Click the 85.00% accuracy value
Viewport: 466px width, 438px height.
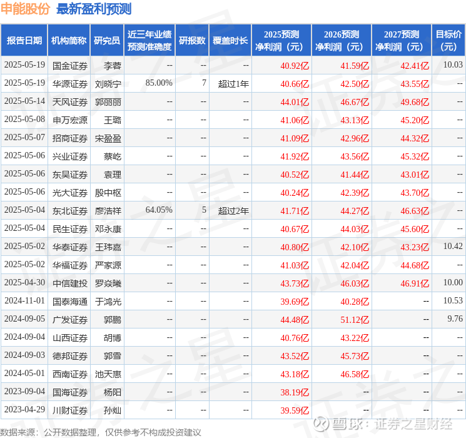(x=159, y=83)
